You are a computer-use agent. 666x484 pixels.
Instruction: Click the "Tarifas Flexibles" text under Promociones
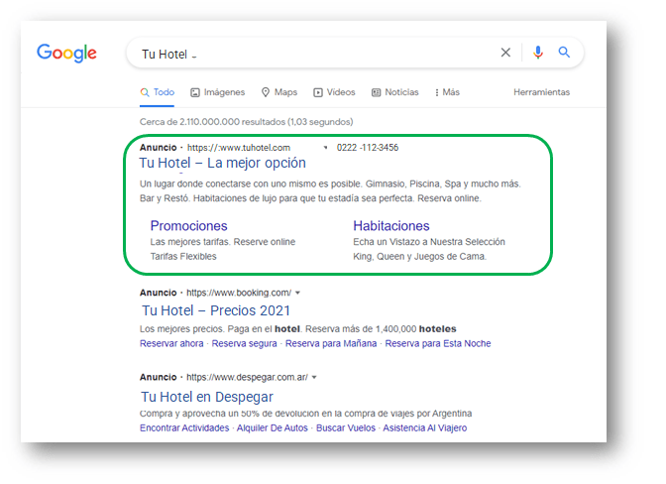click(183, 256)
